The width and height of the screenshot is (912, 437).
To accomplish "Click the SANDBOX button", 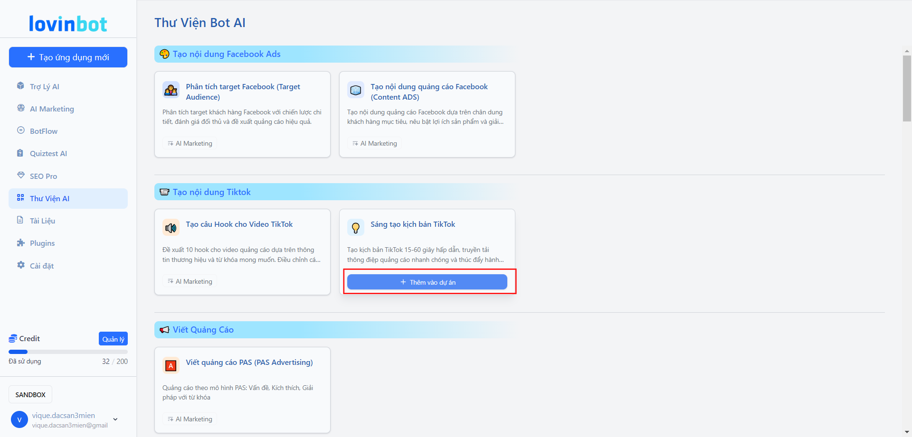I will tap(30, 395).
